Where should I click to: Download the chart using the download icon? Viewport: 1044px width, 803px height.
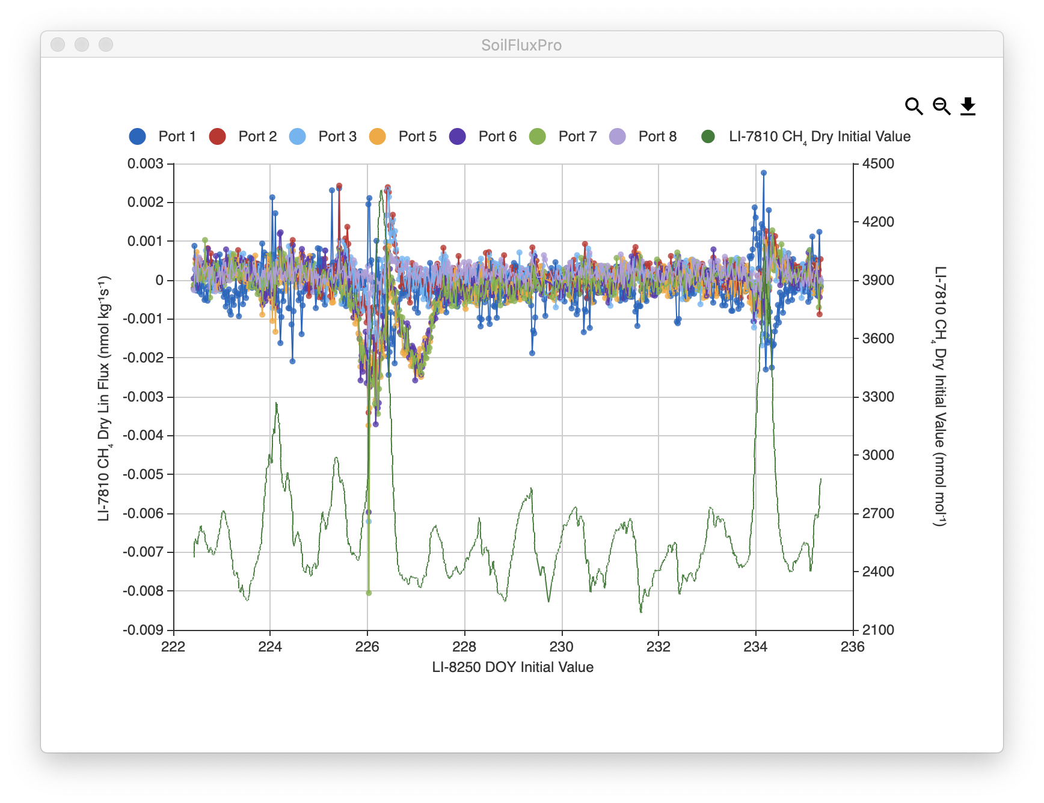click(x=968, y=106)
